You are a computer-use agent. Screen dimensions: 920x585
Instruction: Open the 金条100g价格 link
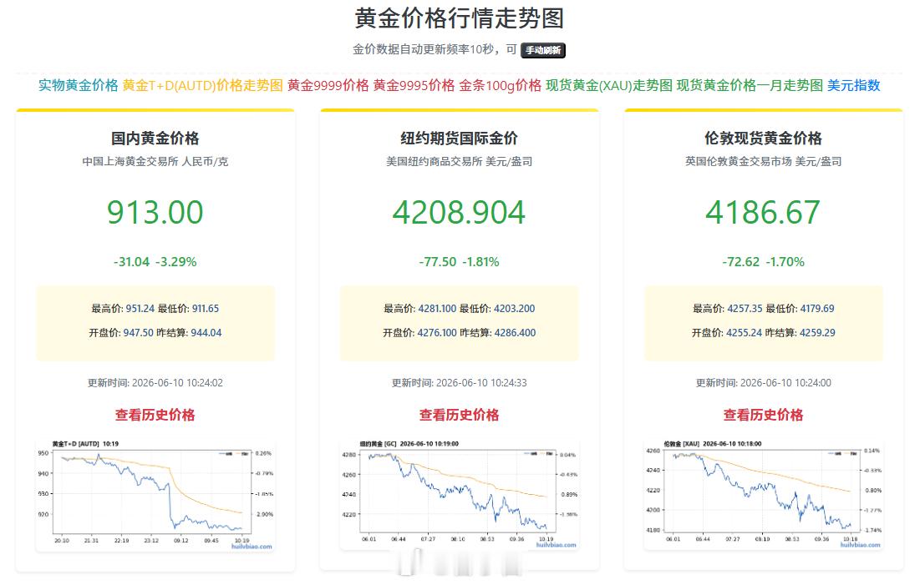500,86
